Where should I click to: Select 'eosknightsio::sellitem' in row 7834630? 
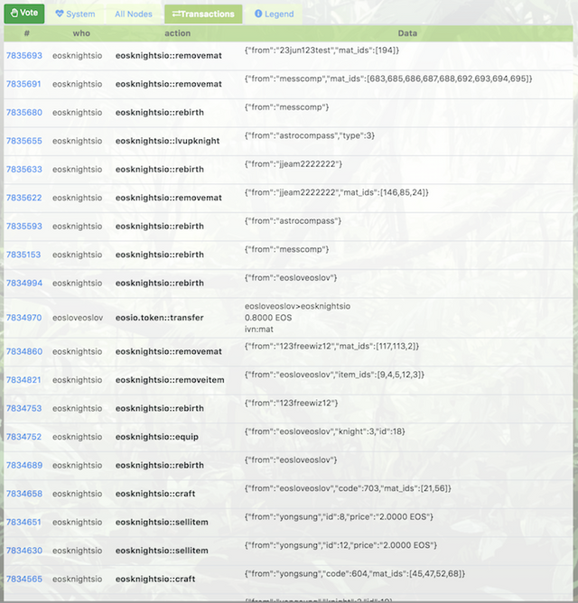click(162, 551)
